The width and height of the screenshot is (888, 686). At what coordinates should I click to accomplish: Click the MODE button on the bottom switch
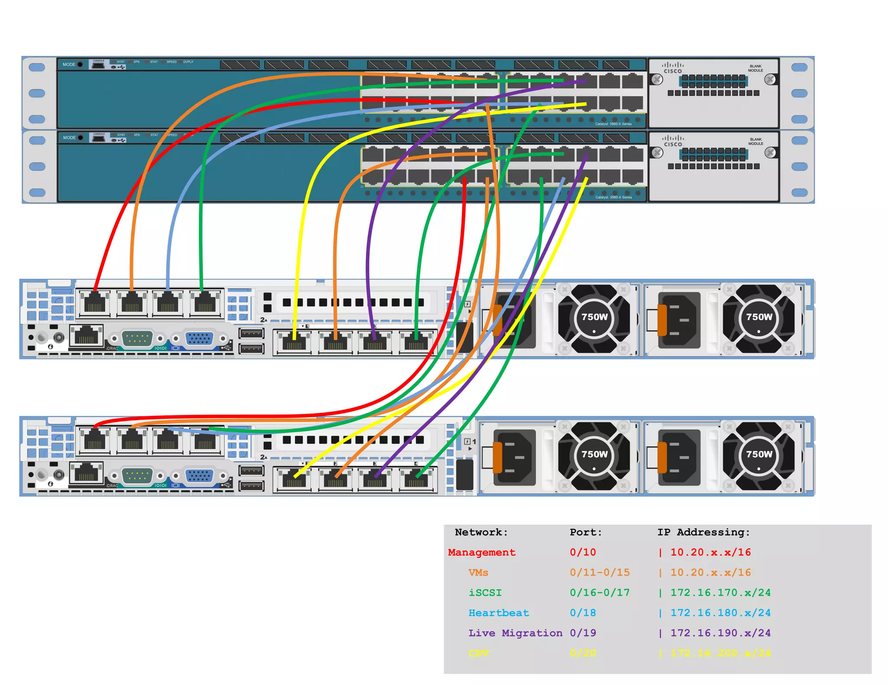tap(80, 138)
